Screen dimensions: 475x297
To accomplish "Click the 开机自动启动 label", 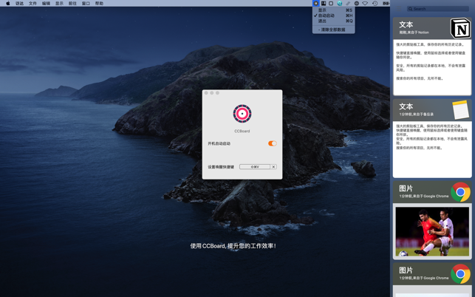I will pos(219,143).
